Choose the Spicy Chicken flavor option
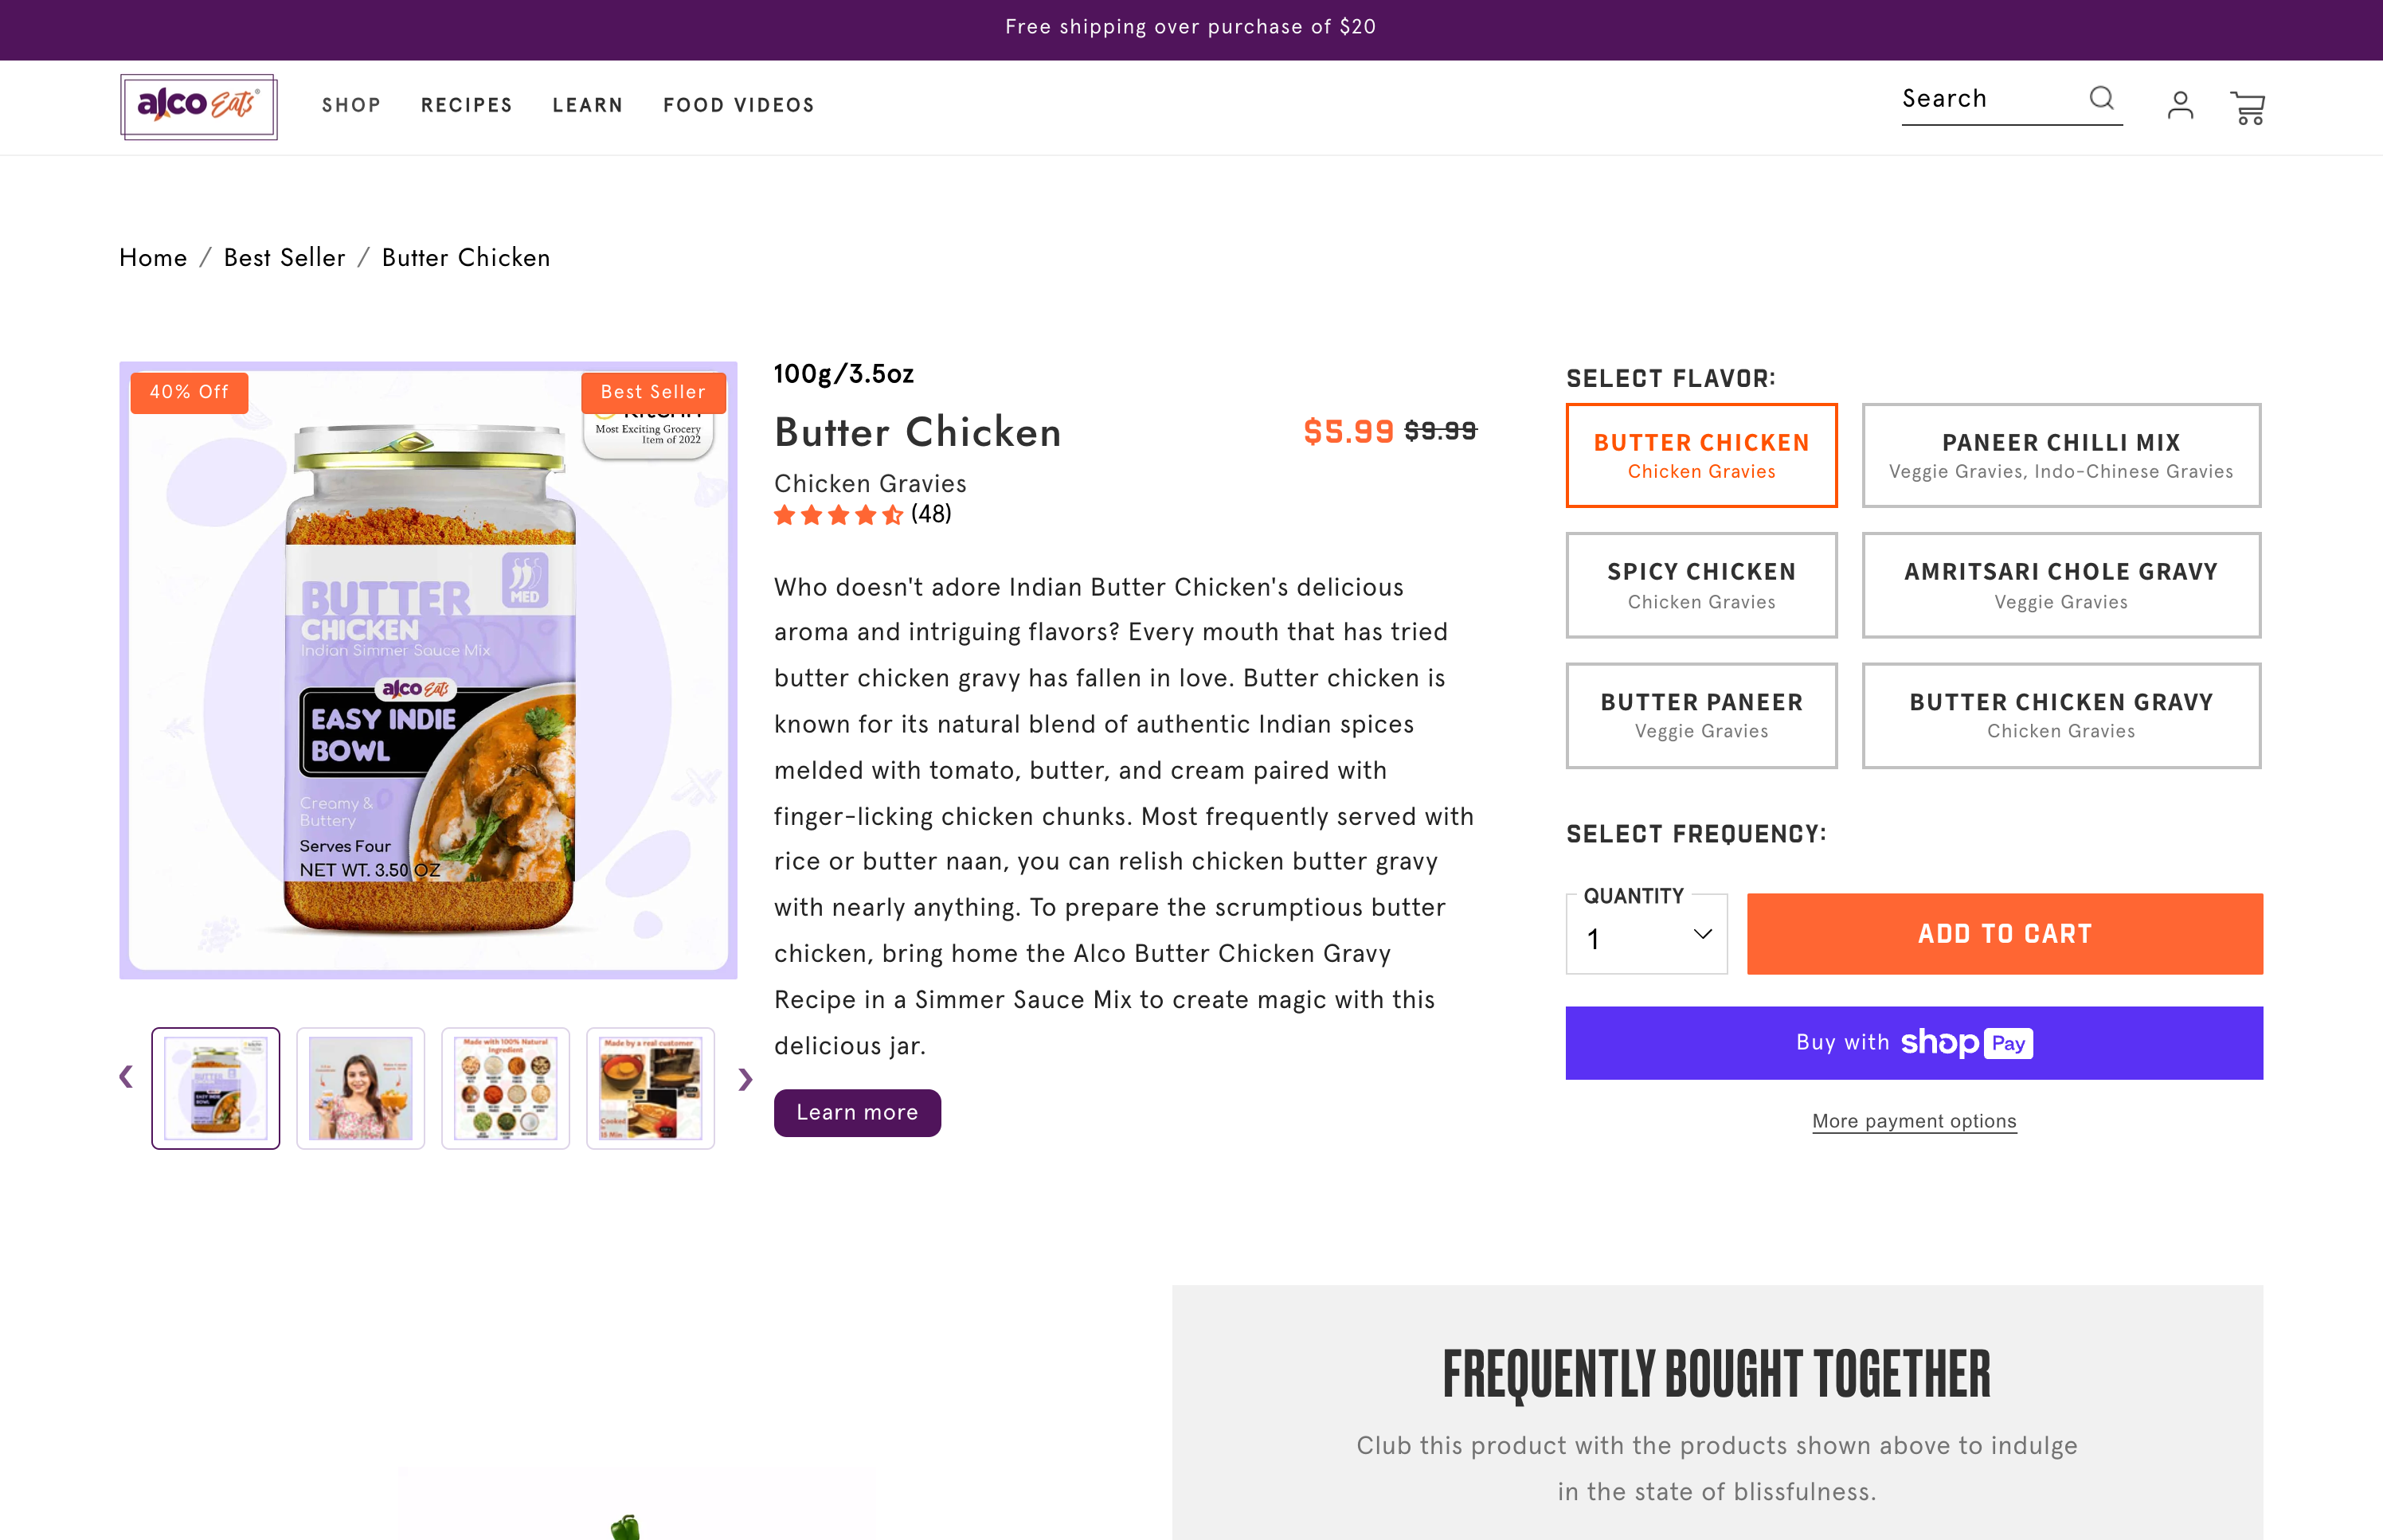The width and height of the screenshot is (2383, 1540). click(x=1701, y=585)
